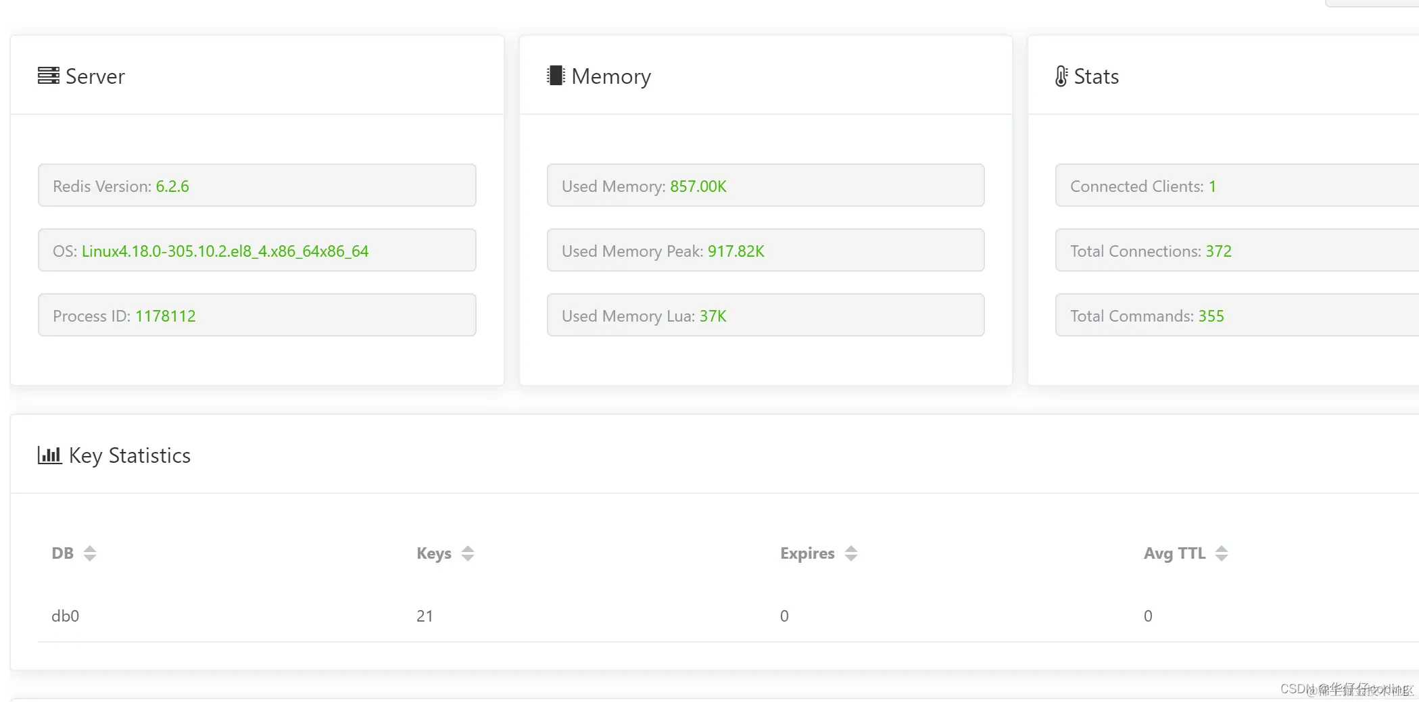
Task: Select the Total Connections field
Action: pos(1237,250)
